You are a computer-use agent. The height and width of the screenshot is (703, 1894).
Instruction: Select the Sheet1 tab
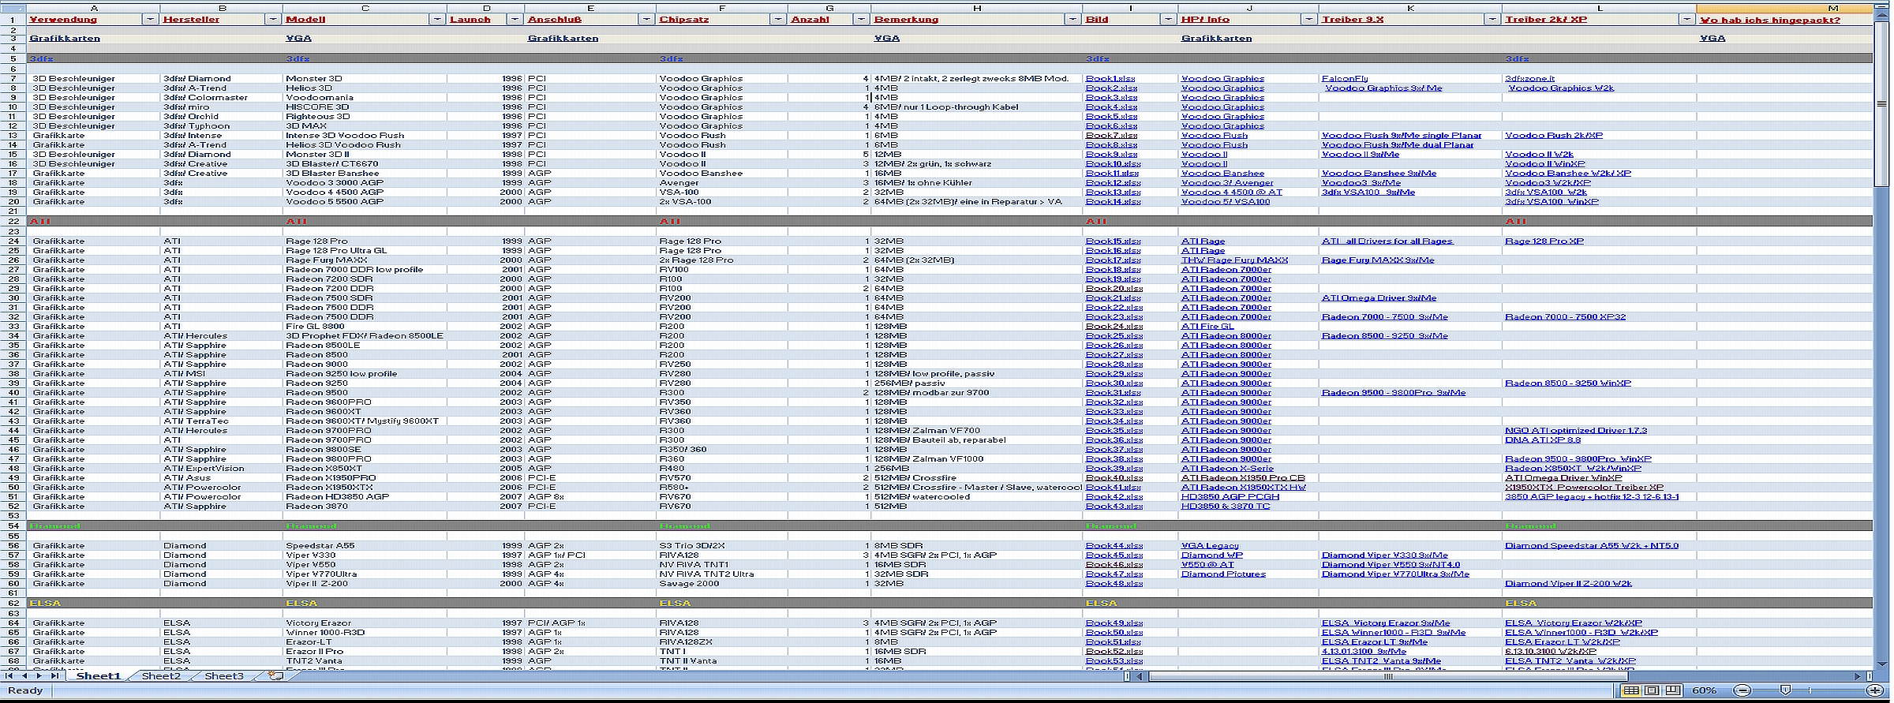[x=98, y=676]
